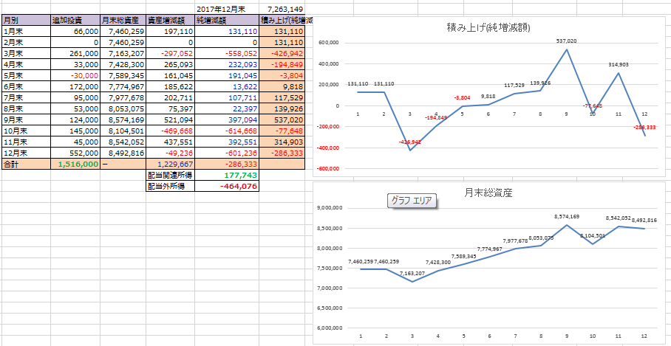Click the 537,020 cumulative table cell
671x346 pixels.
[x=282, y=120]
